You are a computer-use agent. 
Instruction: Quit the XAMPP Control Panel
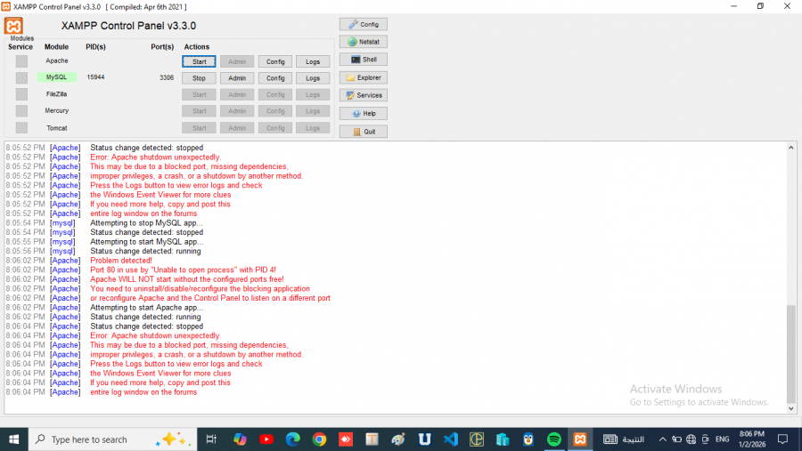(x=363, y=132)
